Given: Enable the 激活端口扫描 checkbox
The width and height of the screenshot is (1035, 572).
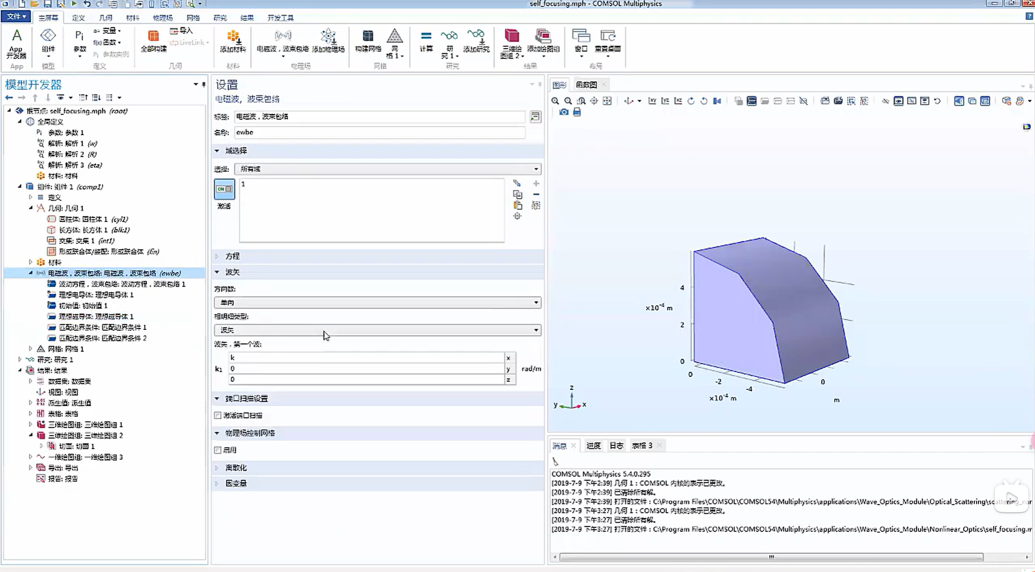Looking at the screenshot, I should [218, 415].
